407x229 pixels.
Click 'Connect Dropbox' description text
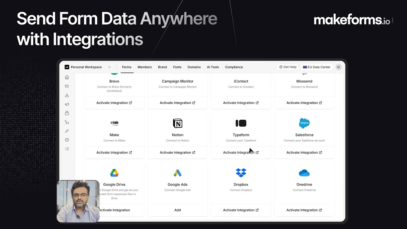coord(241,190)
